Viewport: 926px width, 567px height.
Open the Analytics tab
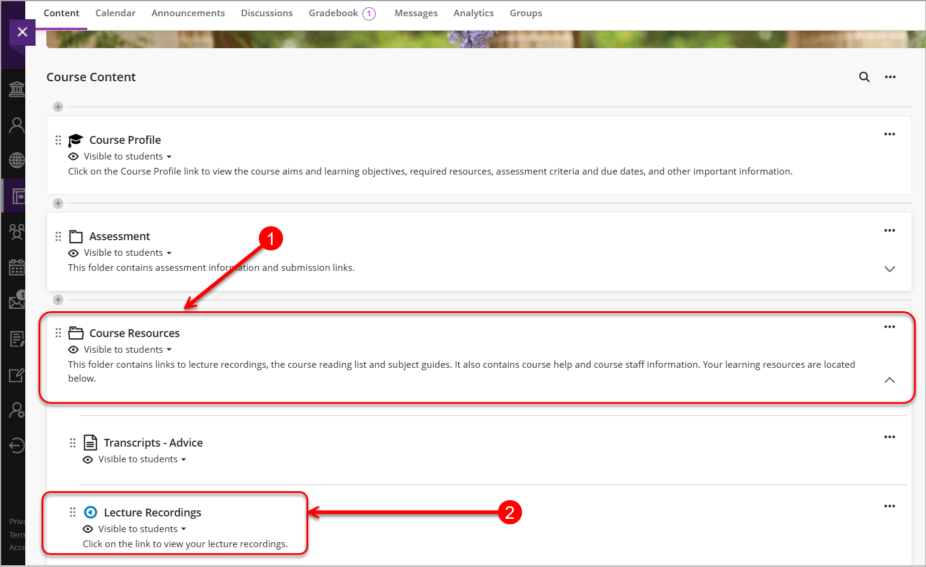(x=473, y=13)
